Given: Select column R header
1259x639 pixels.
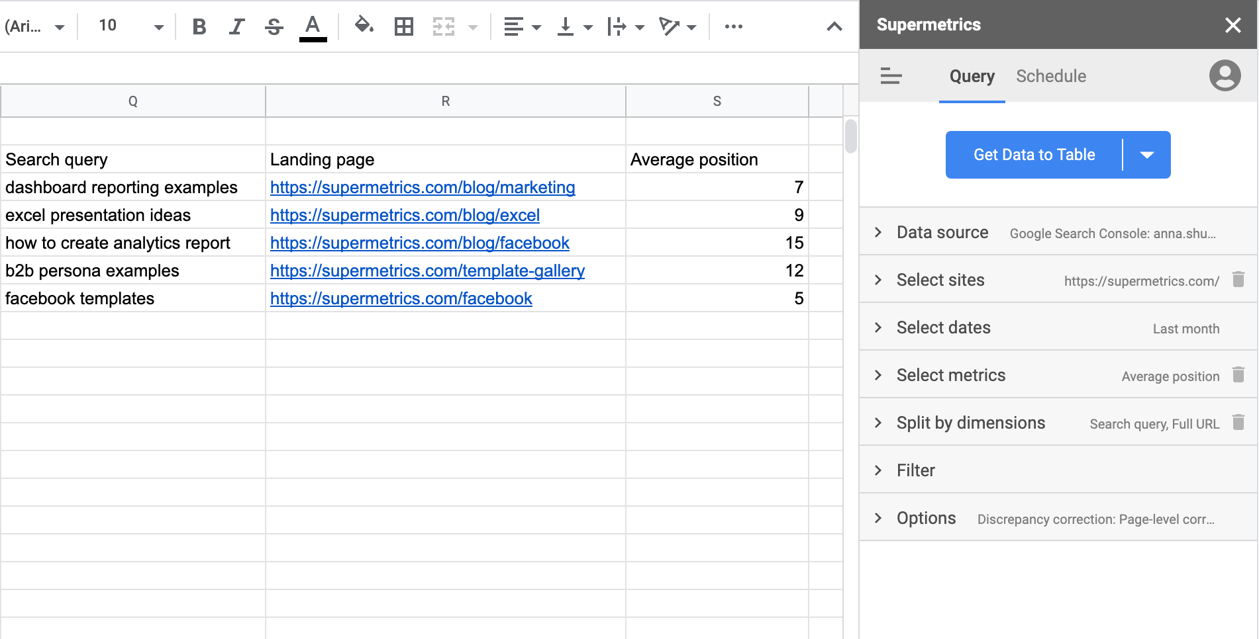Looking at the screenshot, I should [x=446, y=101].
